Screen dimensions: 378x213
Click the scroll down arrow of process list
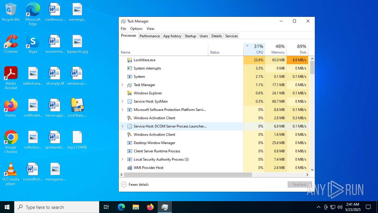click(312, 170)
